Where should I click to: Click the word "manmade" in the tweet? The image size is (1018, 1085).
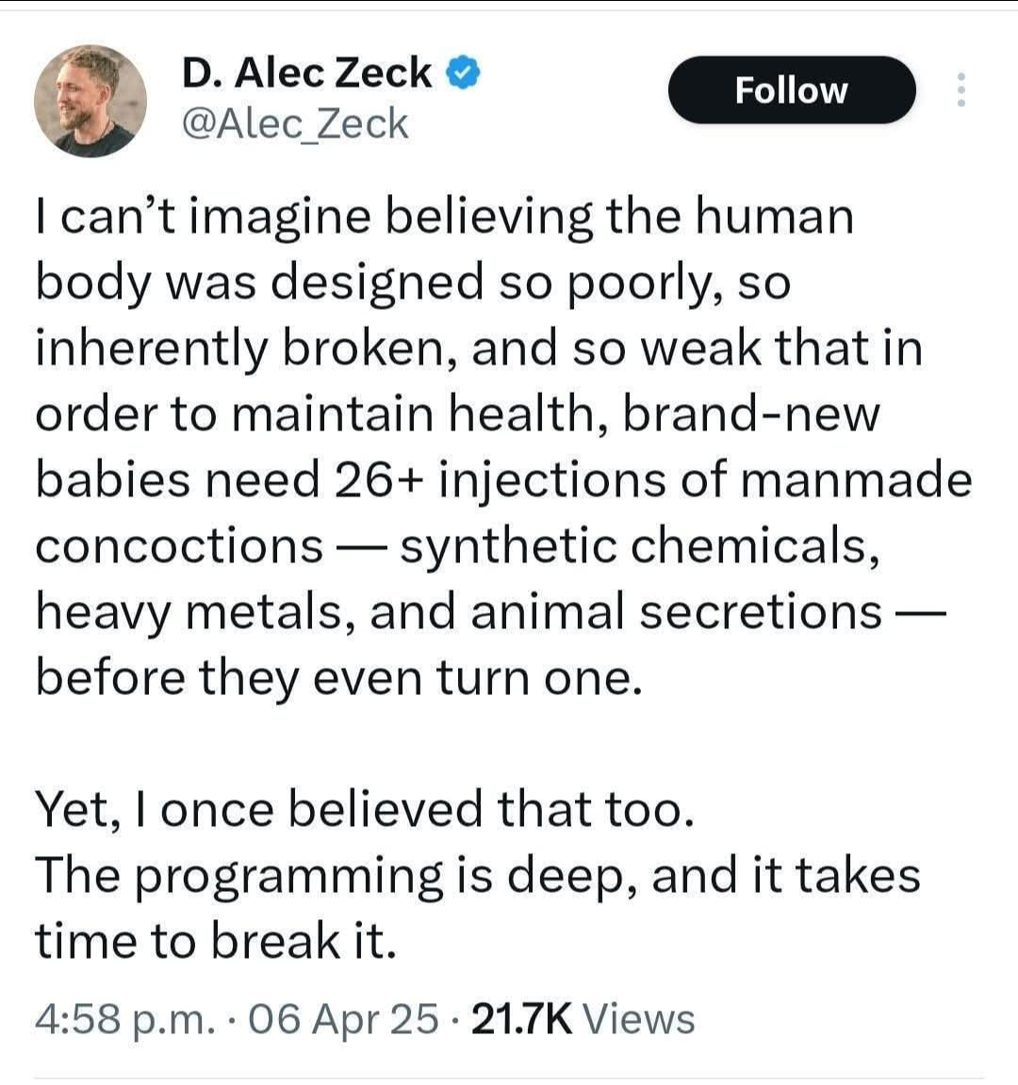pyautogui.click(x=854, y=479)
